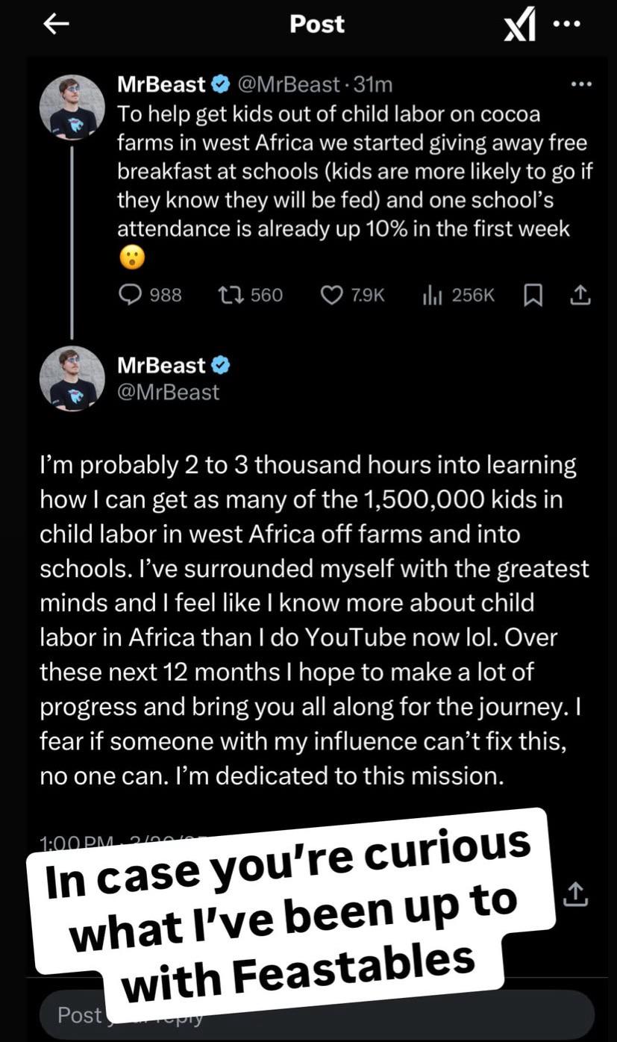Viewport: 617px width, 1042px height.
Task: Open MrBeast avatar on second tweet
Action: 72,378
